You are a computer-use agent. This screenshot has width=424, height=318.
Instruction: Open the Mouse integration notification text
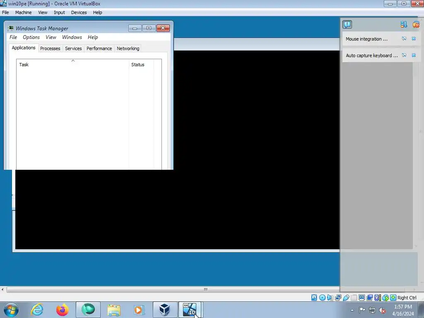tap(366, 39)
